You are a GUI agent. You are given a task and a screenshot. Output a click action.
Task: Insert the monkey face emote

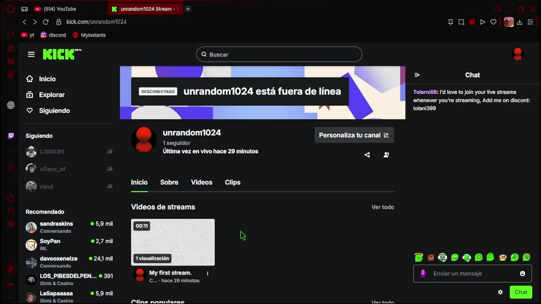point(503,257)
